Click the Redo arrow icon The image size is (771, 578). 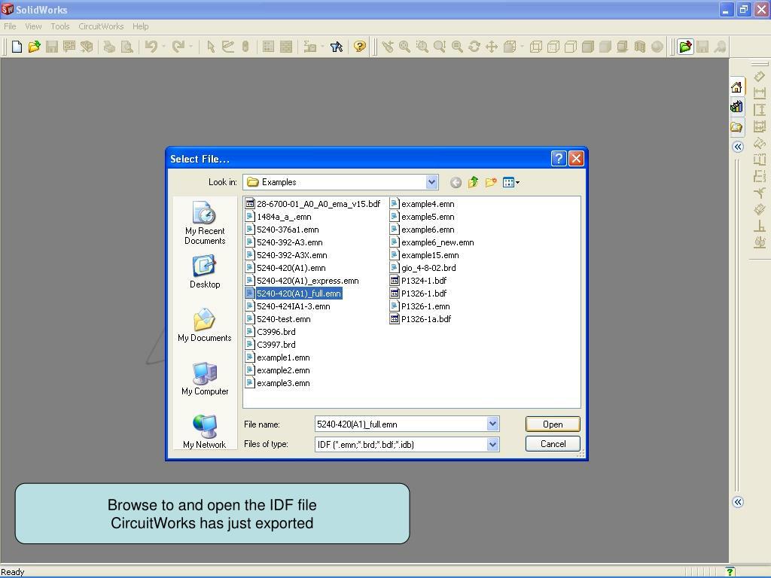coord(178,47)
